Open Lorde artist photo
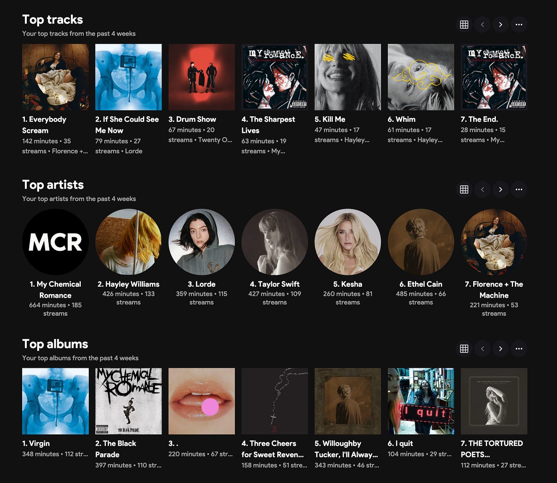 point(202,242)
